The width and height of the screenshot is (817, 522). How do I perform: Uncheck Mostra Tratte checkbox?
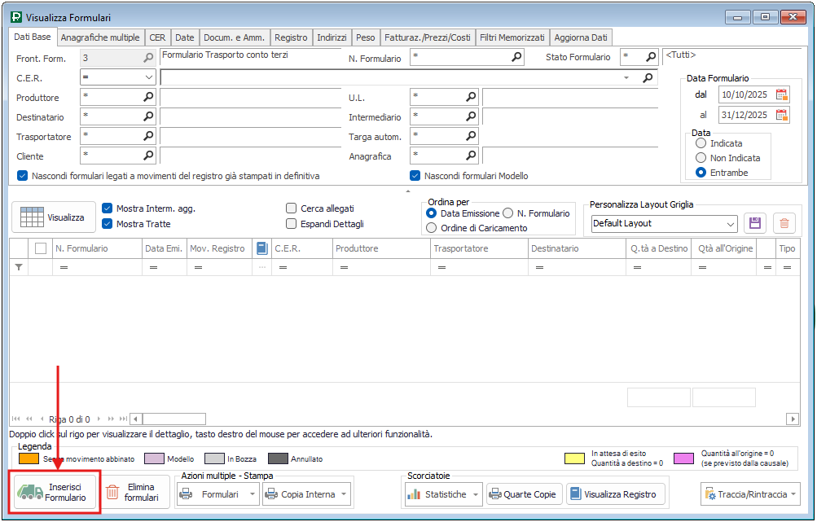click(x=108, y=224)
